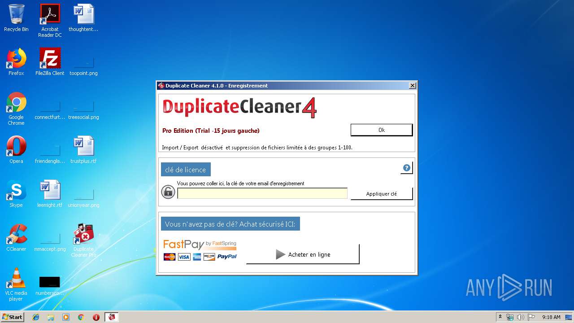Open Opera from the taskbar
The width and height of the screenshot is (574, 323).
tap(96, 317)
